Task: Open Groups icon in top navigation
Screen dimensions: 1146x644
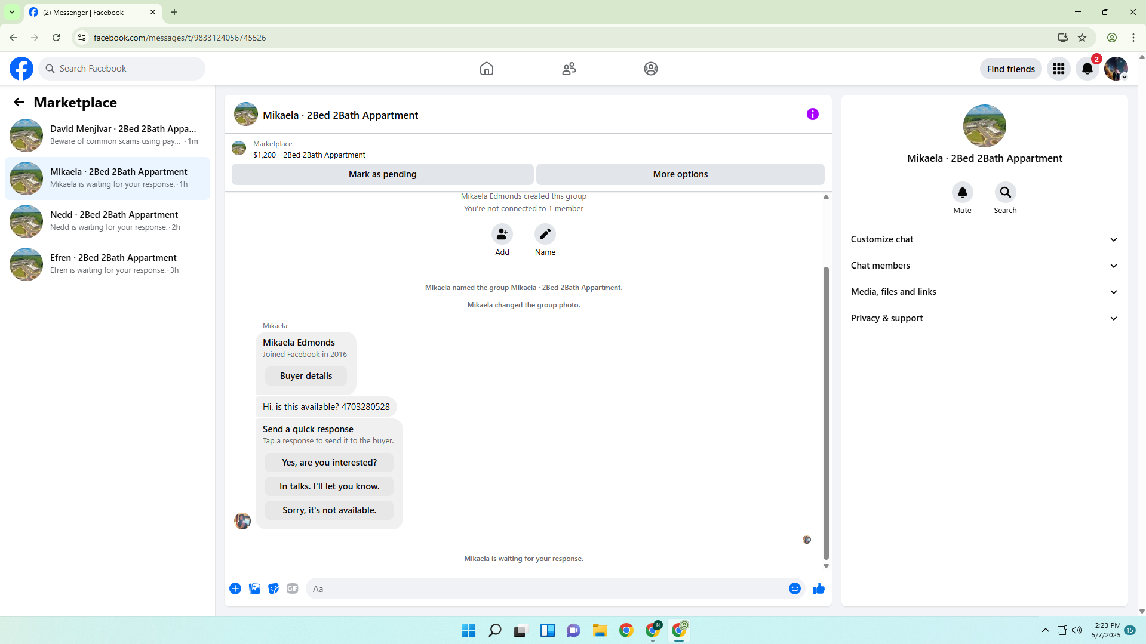Action: click(651, 69)
